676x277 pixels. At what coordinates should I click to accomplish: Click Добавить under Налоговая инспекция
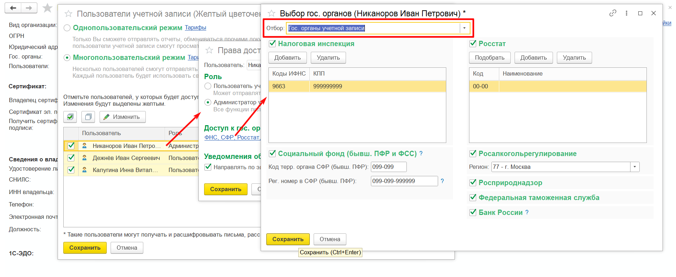pos(287,57)
